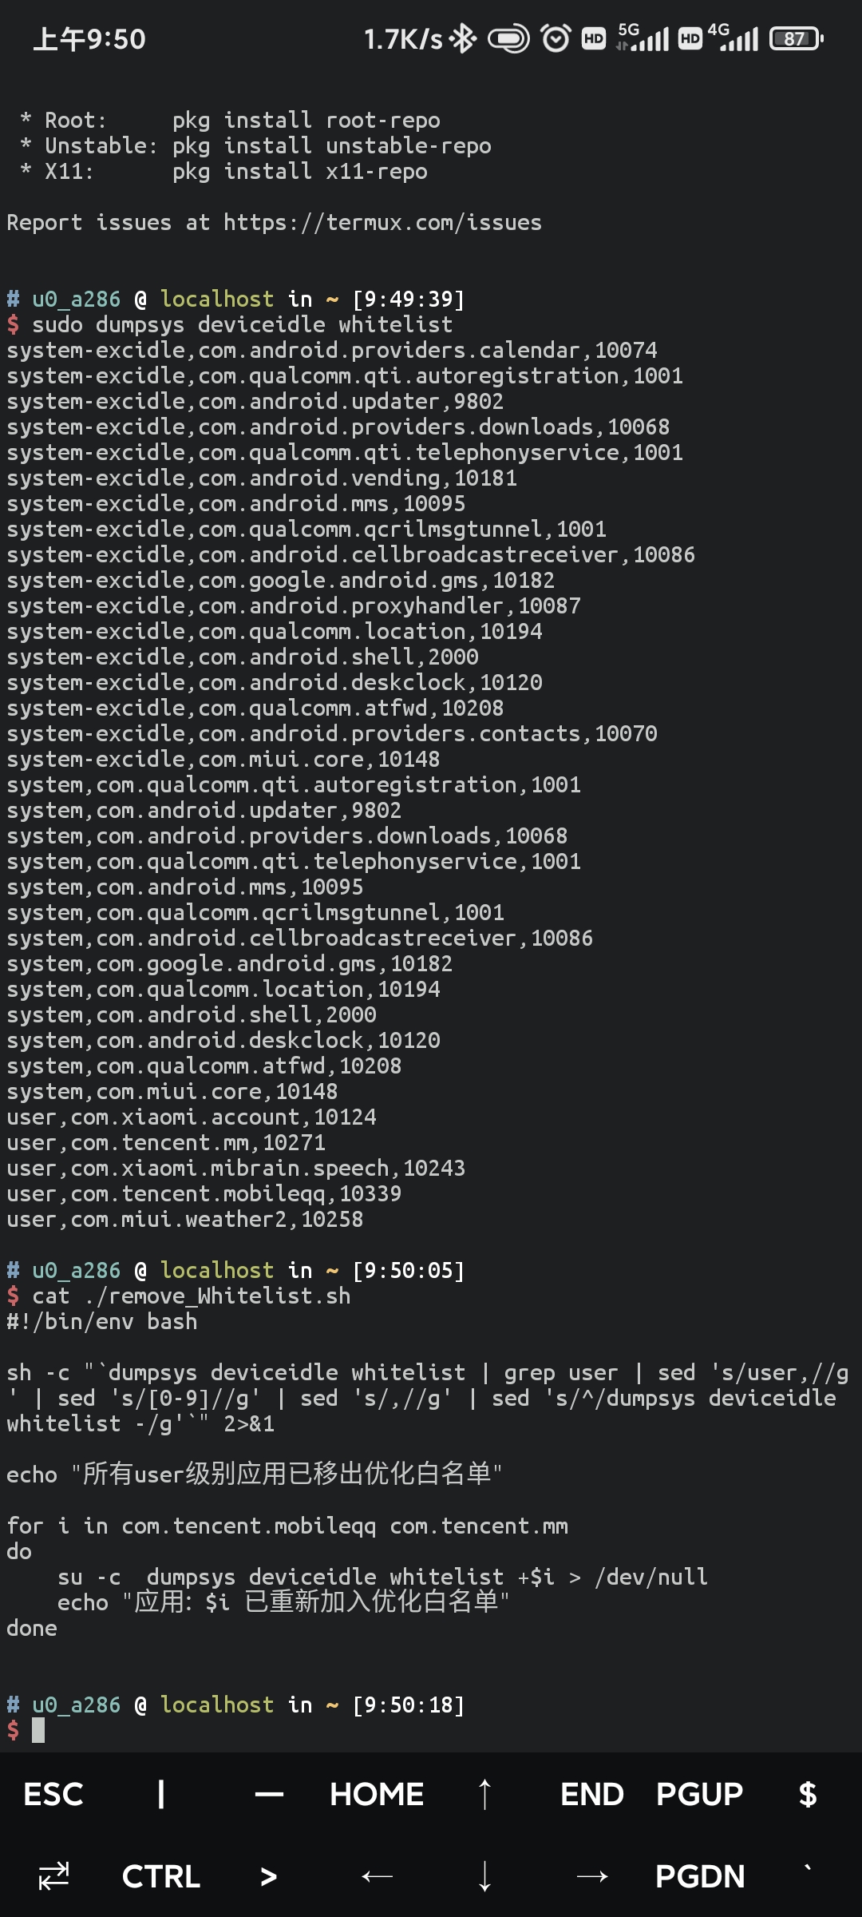Tap the up arrow navigation key
Image resolution: width=862 pixels, height=1917 pixels.
[x=484, y=1793]
